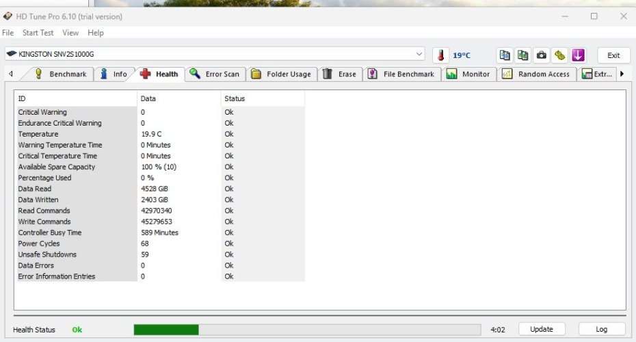Open the Monitor tab
Viewport: 636px width, 342px height.
tap(468, 74)
